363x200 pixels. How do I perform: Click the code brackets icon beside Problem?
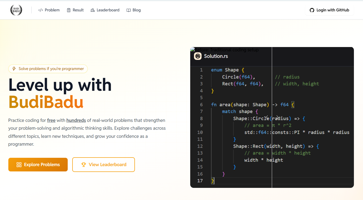(40, 10)
